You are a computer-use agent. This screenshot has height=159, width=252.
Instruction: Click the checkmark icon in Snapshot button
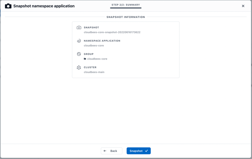146,151
